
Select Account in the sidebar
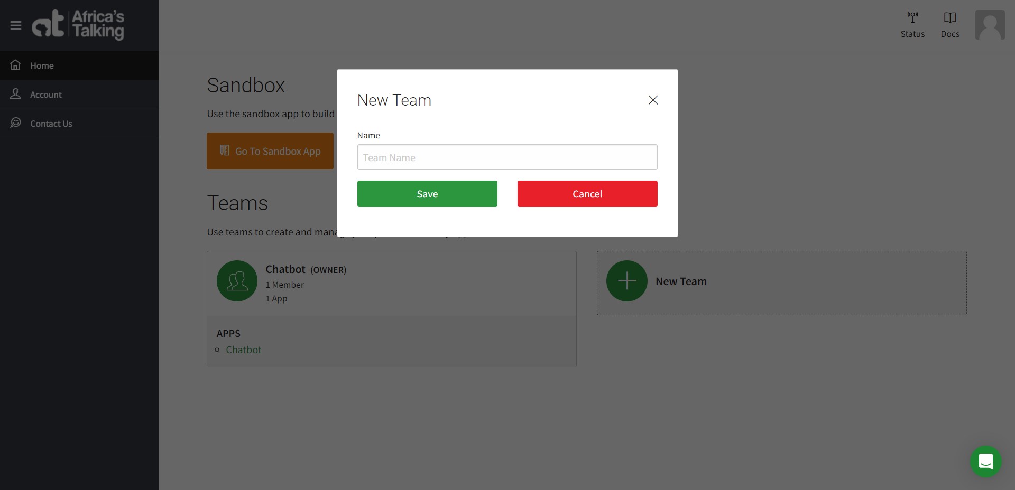46,95
